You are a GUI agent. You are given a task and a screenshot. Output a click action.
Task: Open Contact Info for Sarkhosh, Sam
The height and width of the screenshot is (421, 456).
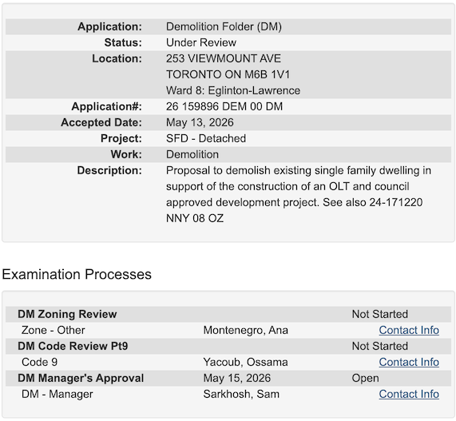(409, 394)
